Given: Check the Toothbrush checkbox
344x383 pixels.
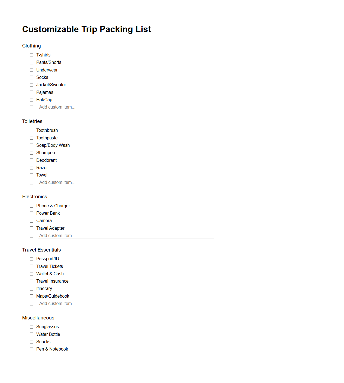Looking at the screenshot, I should point(31,130).
